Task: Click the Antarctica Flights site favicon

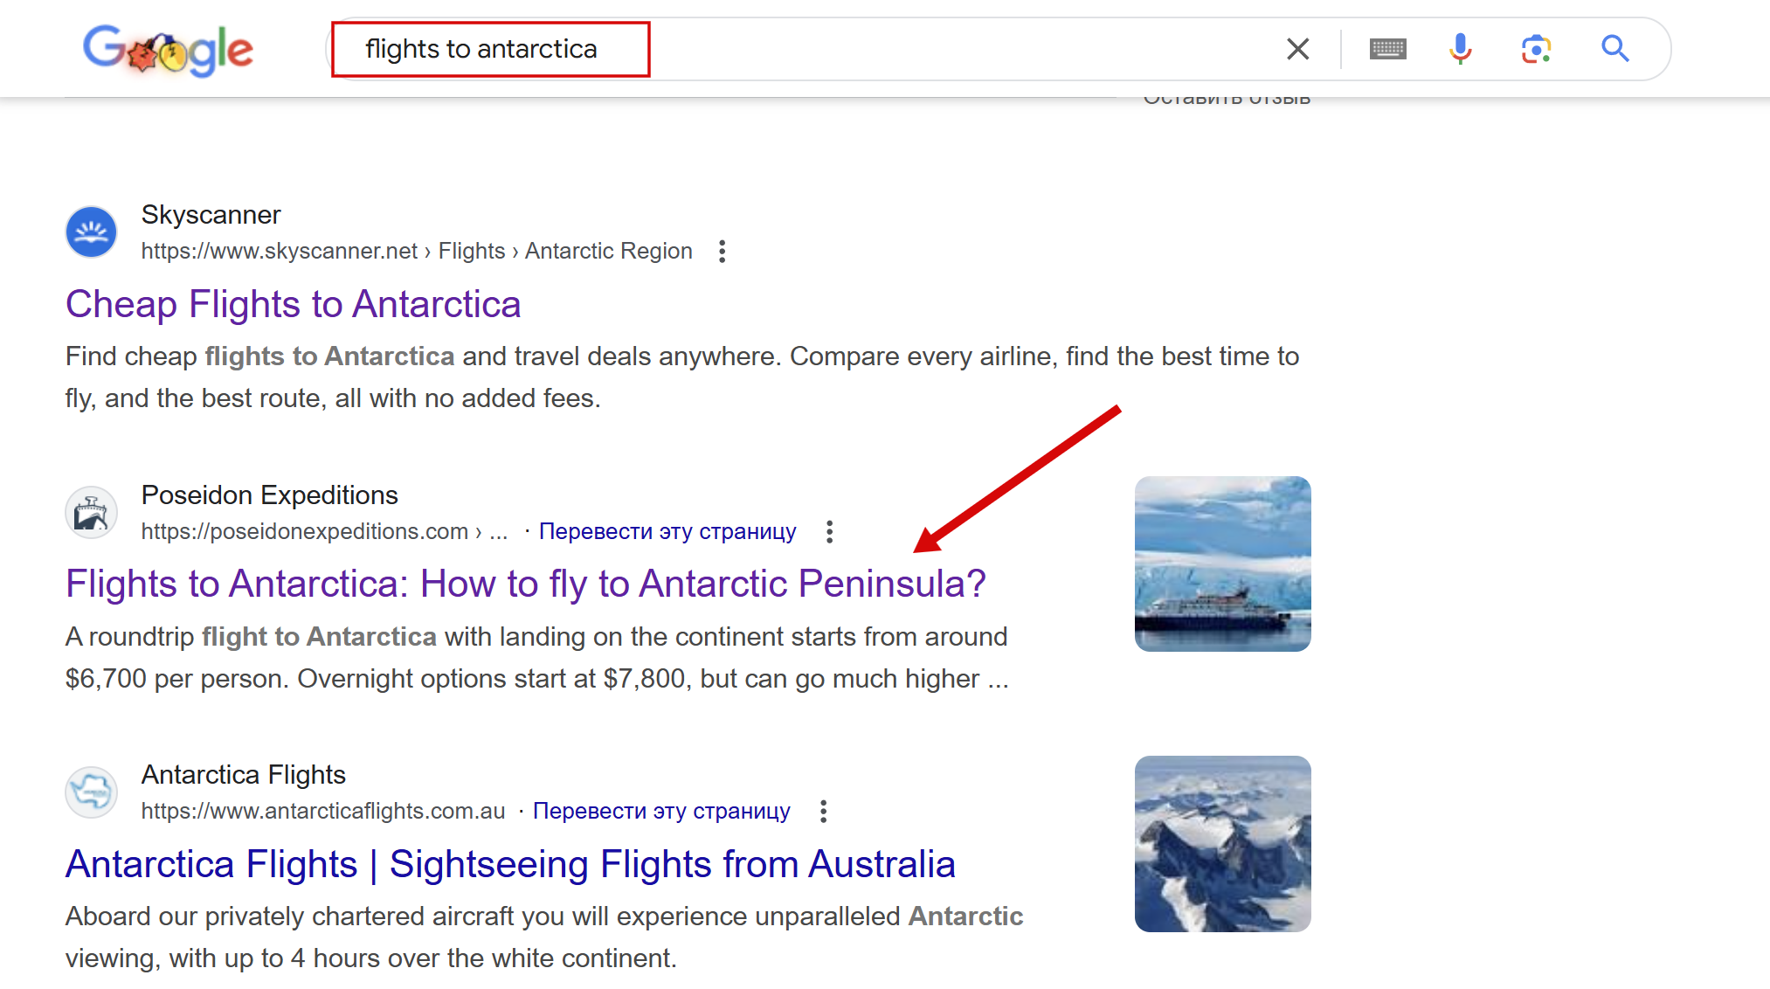Action: tap(92, 792)
